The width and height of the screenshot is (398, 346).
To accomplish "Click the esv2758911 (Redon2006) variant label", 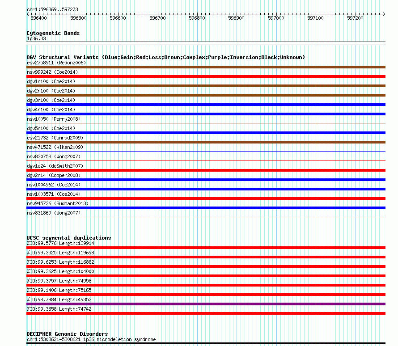I will [x=56, y=63].
